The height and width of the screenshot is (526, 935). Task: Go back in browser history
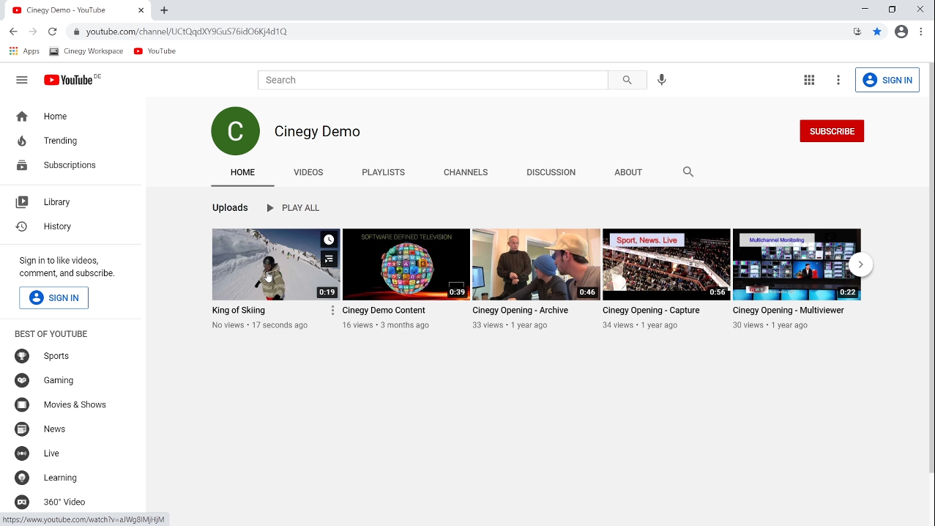(13, 32)
